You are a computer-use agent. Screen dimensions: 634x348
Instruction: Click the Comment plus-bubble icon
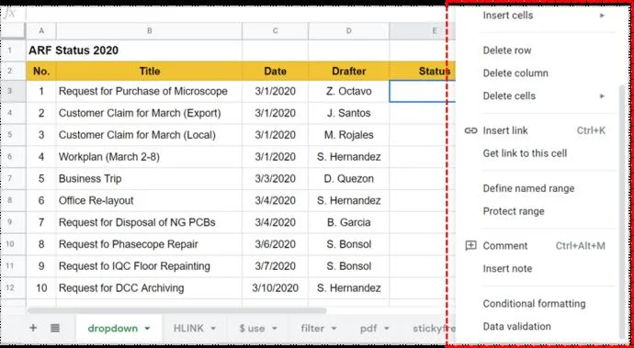470,246
